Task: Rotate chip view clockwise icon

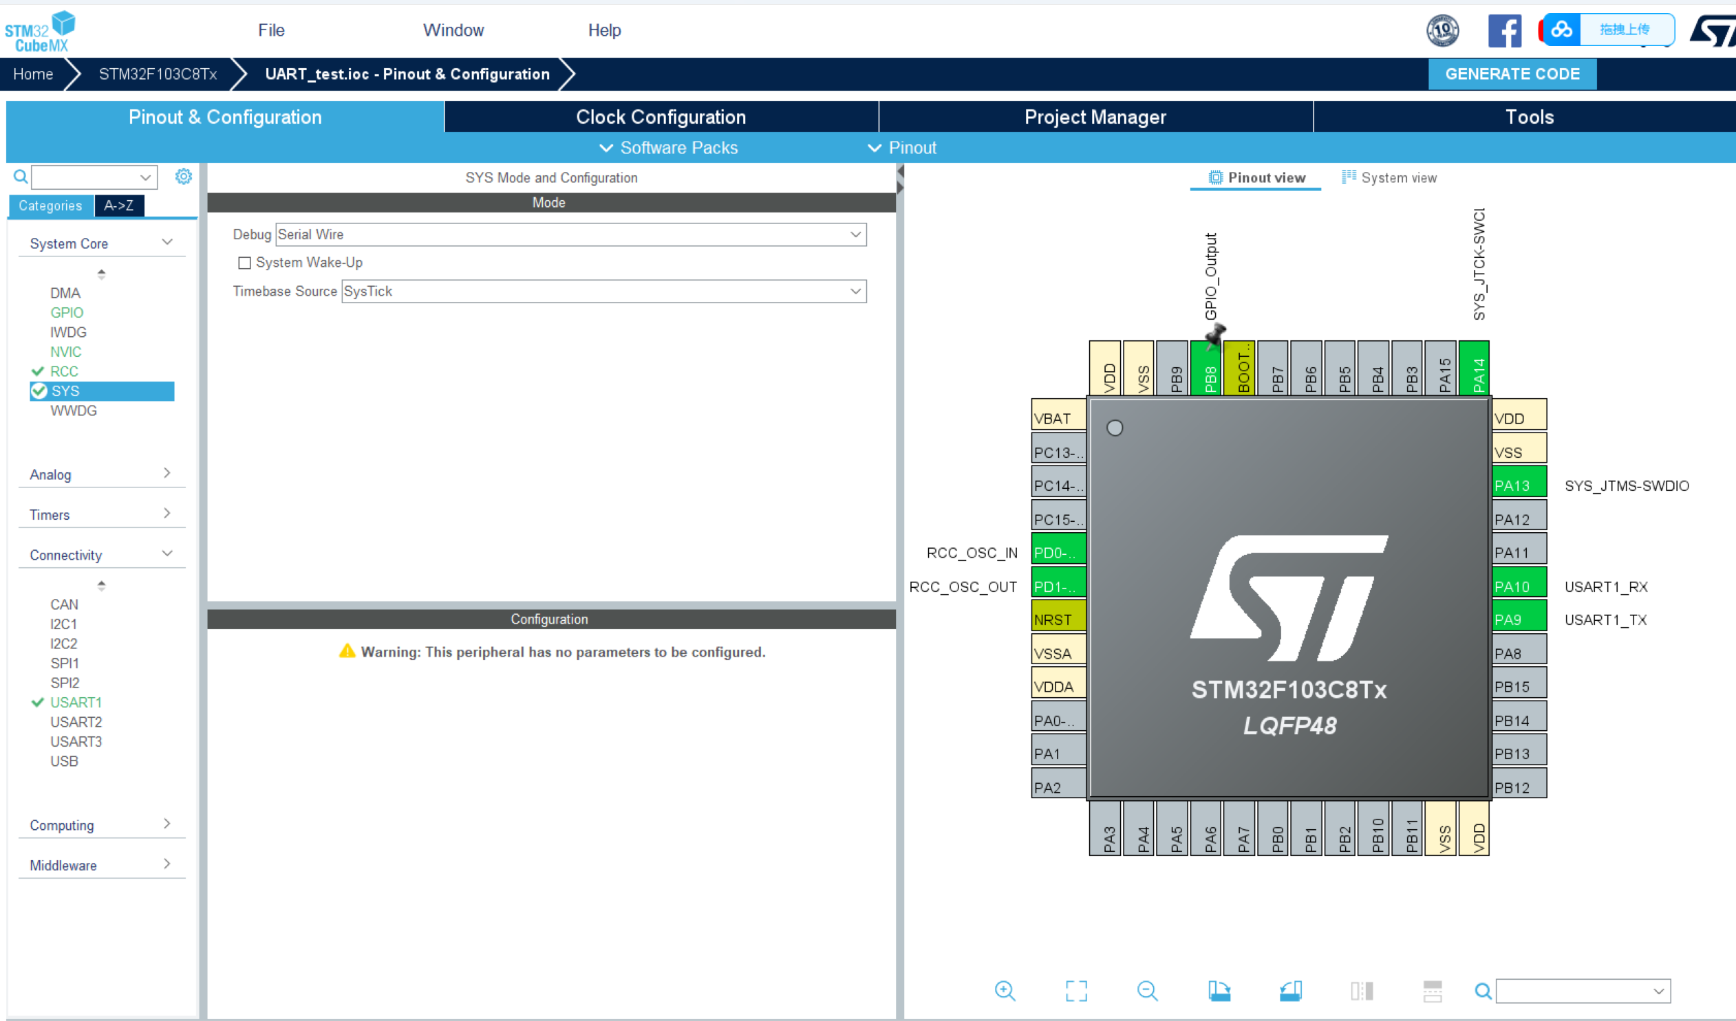Action: tap(1219, 991)
